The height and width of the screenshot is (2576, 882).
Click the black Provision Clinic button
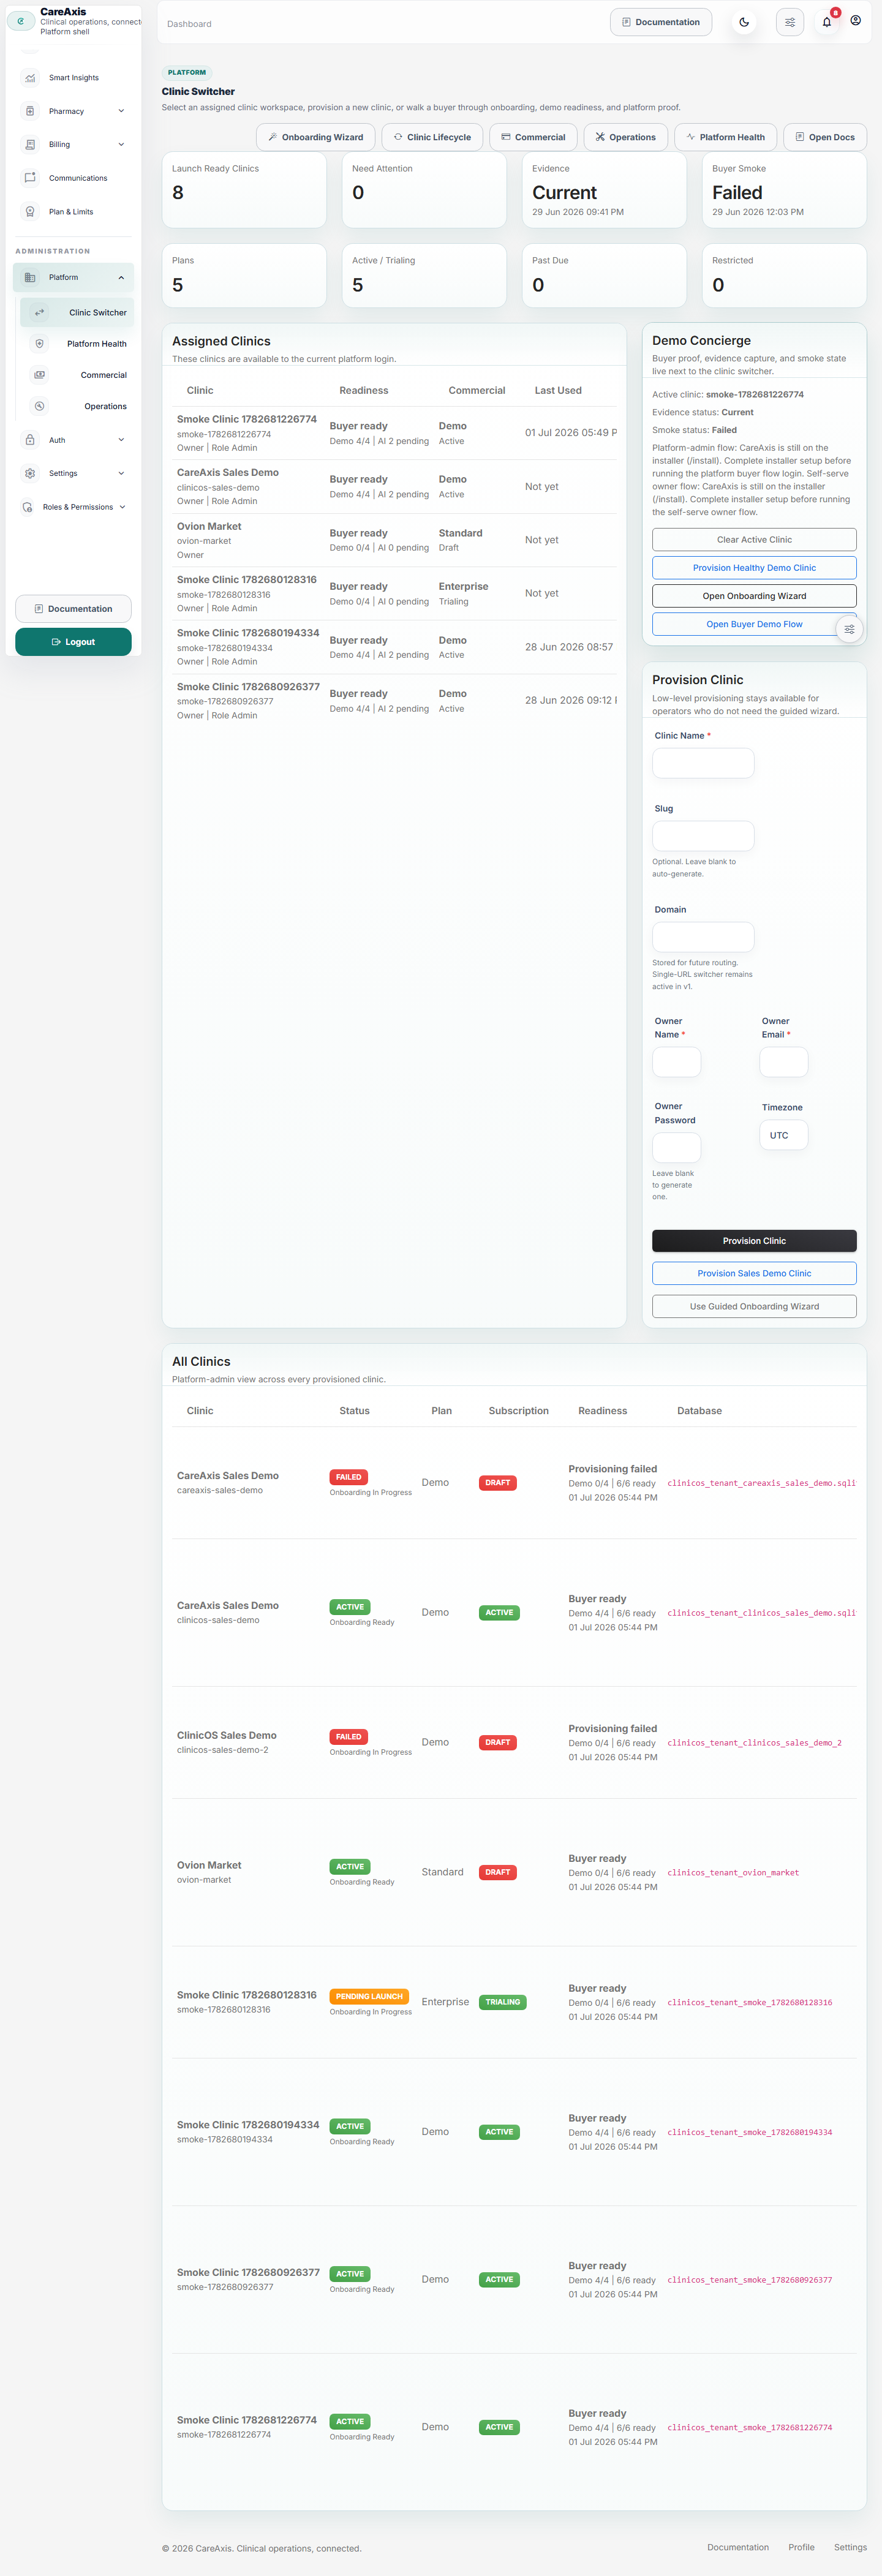point(754,1241)
